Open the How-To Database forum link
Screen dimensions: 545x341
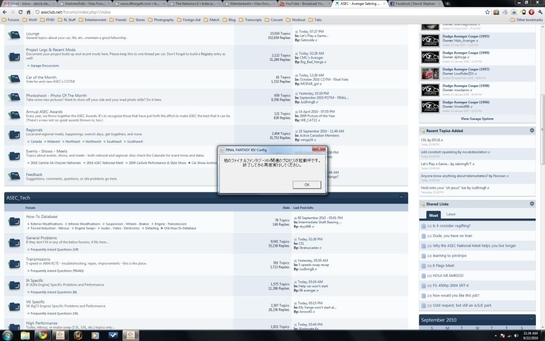coord(42,216)
